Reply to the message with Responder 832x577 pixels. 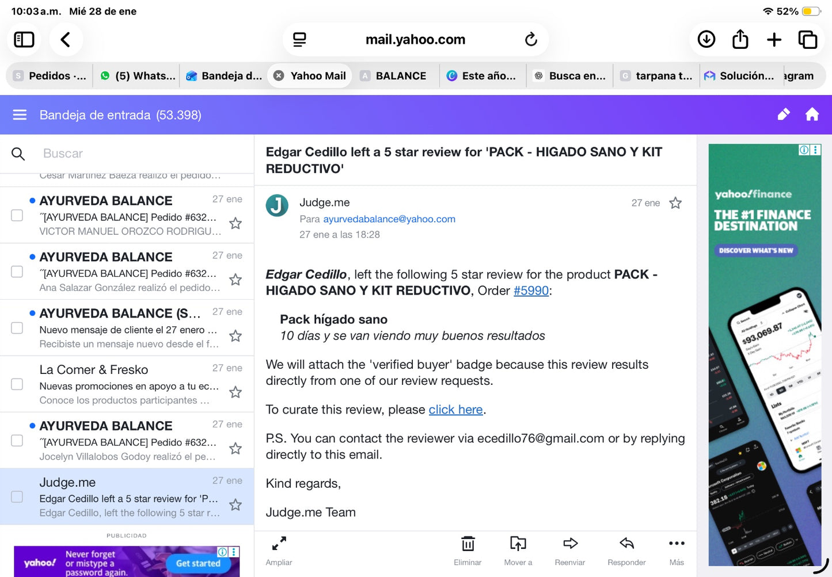[x=626, y=551]
